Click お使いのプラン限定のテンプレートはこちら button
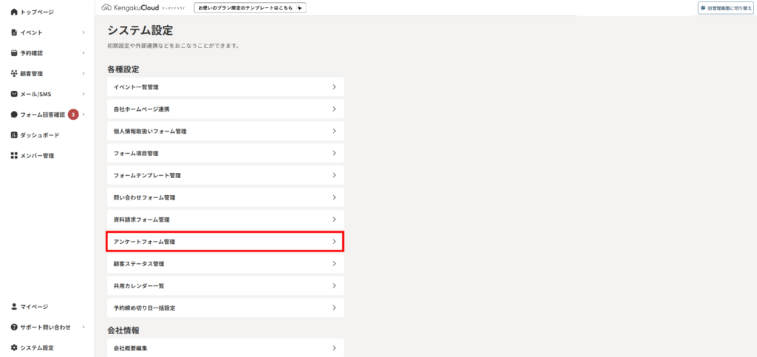Image resolution: width=757 pixels, height=357 pixels. coord(250,7)
